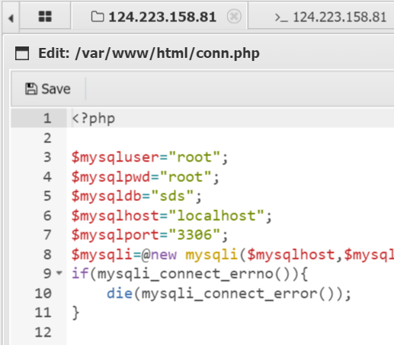Close the 124.223.158.81 file manager tab
Image resolution: width=394 pixels, height=345 pixels.
pos(234,17)
